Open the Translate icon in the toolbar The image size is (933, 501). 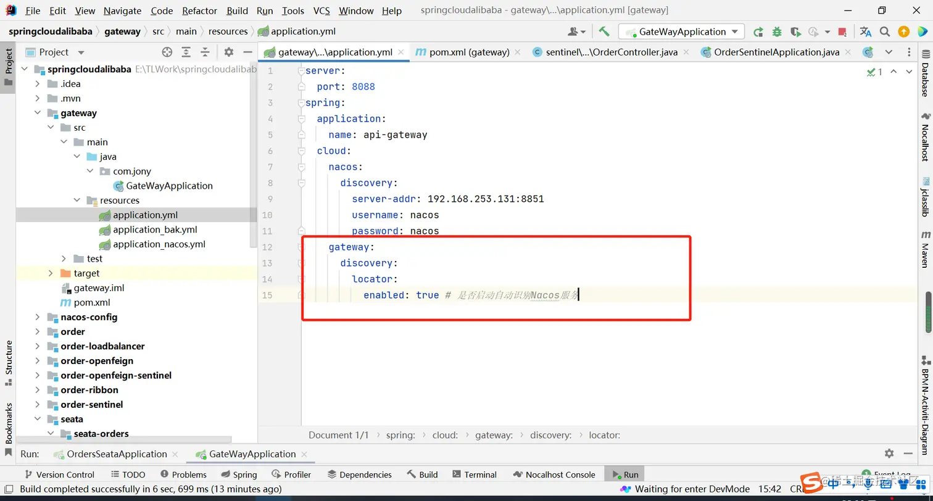point(866,31)
